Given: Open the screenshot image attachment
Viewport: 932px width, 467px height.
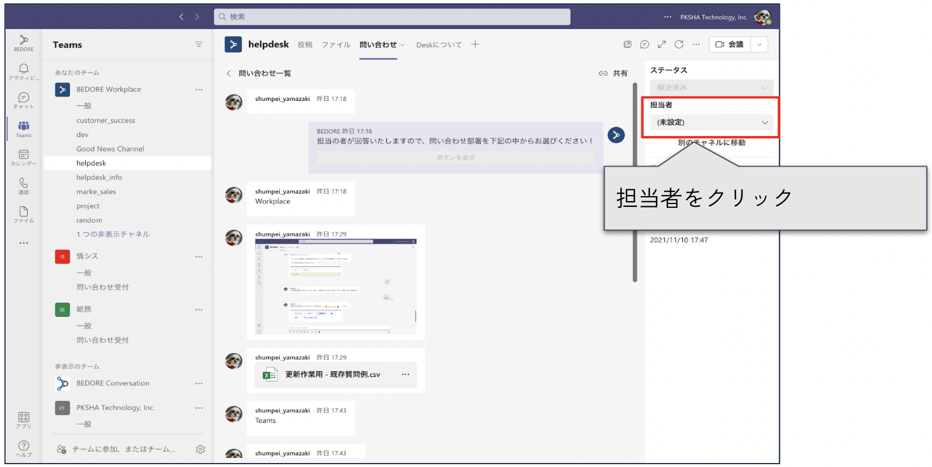Looking at the screenshot, I should click(335, 287).
